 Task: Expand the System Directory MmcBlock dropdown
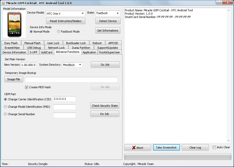72,65
